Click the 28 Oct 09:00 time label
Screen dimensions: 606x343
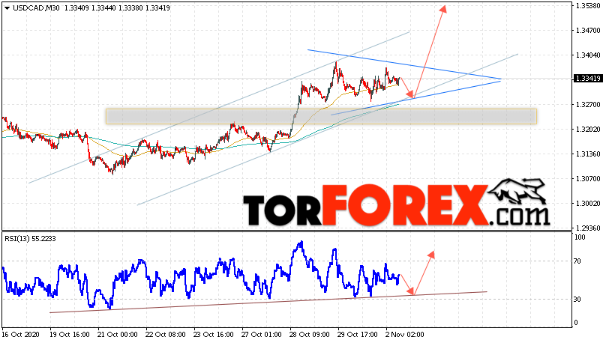coord(310,335)
